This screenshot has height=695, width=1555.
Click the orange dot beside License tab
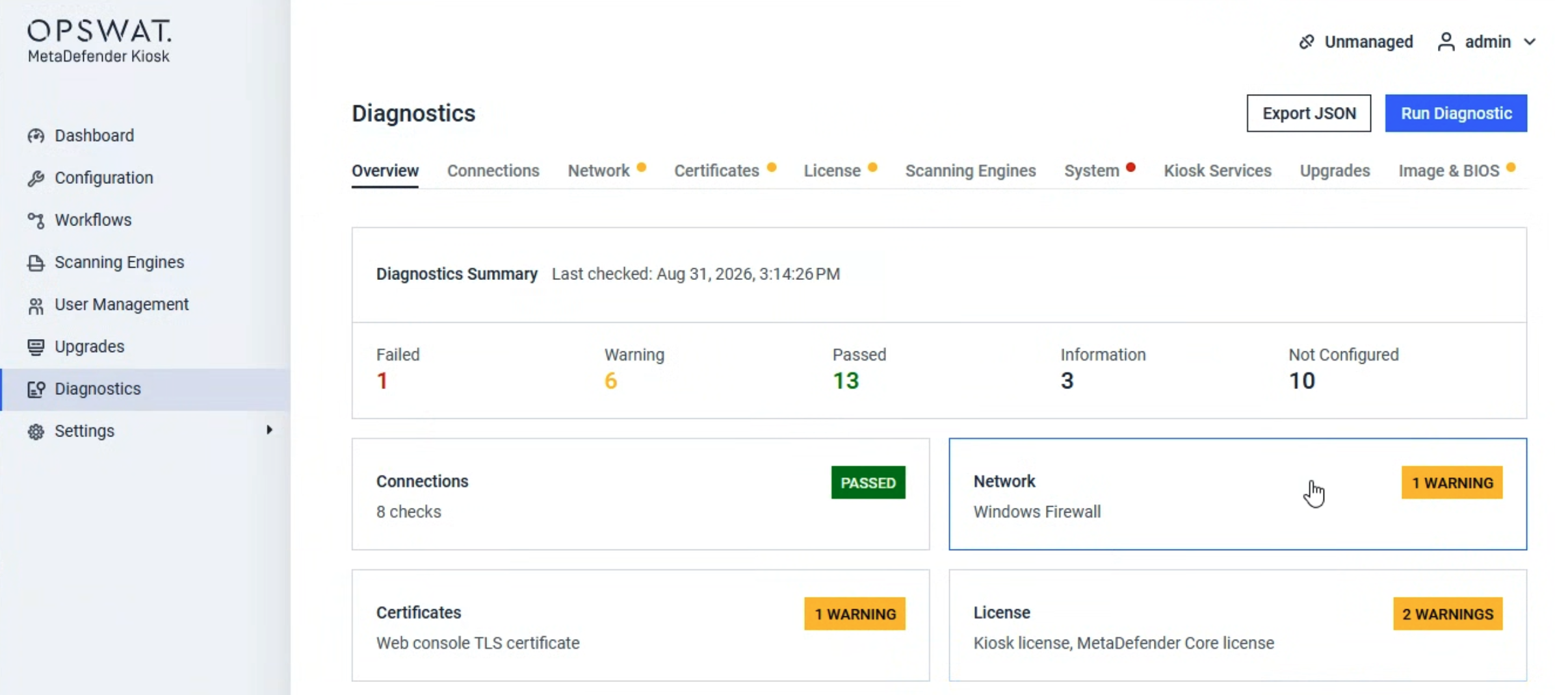[x=873, y=168]
